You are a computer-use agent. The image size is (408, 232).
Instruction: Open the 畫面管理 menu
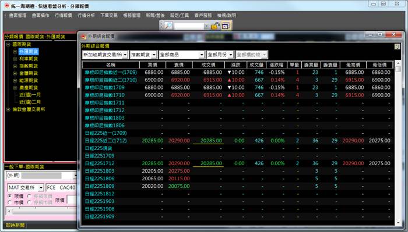click(x=17, y=16)
